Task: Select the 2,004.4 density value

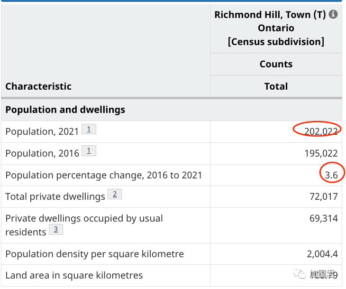Action: point(322,254)
